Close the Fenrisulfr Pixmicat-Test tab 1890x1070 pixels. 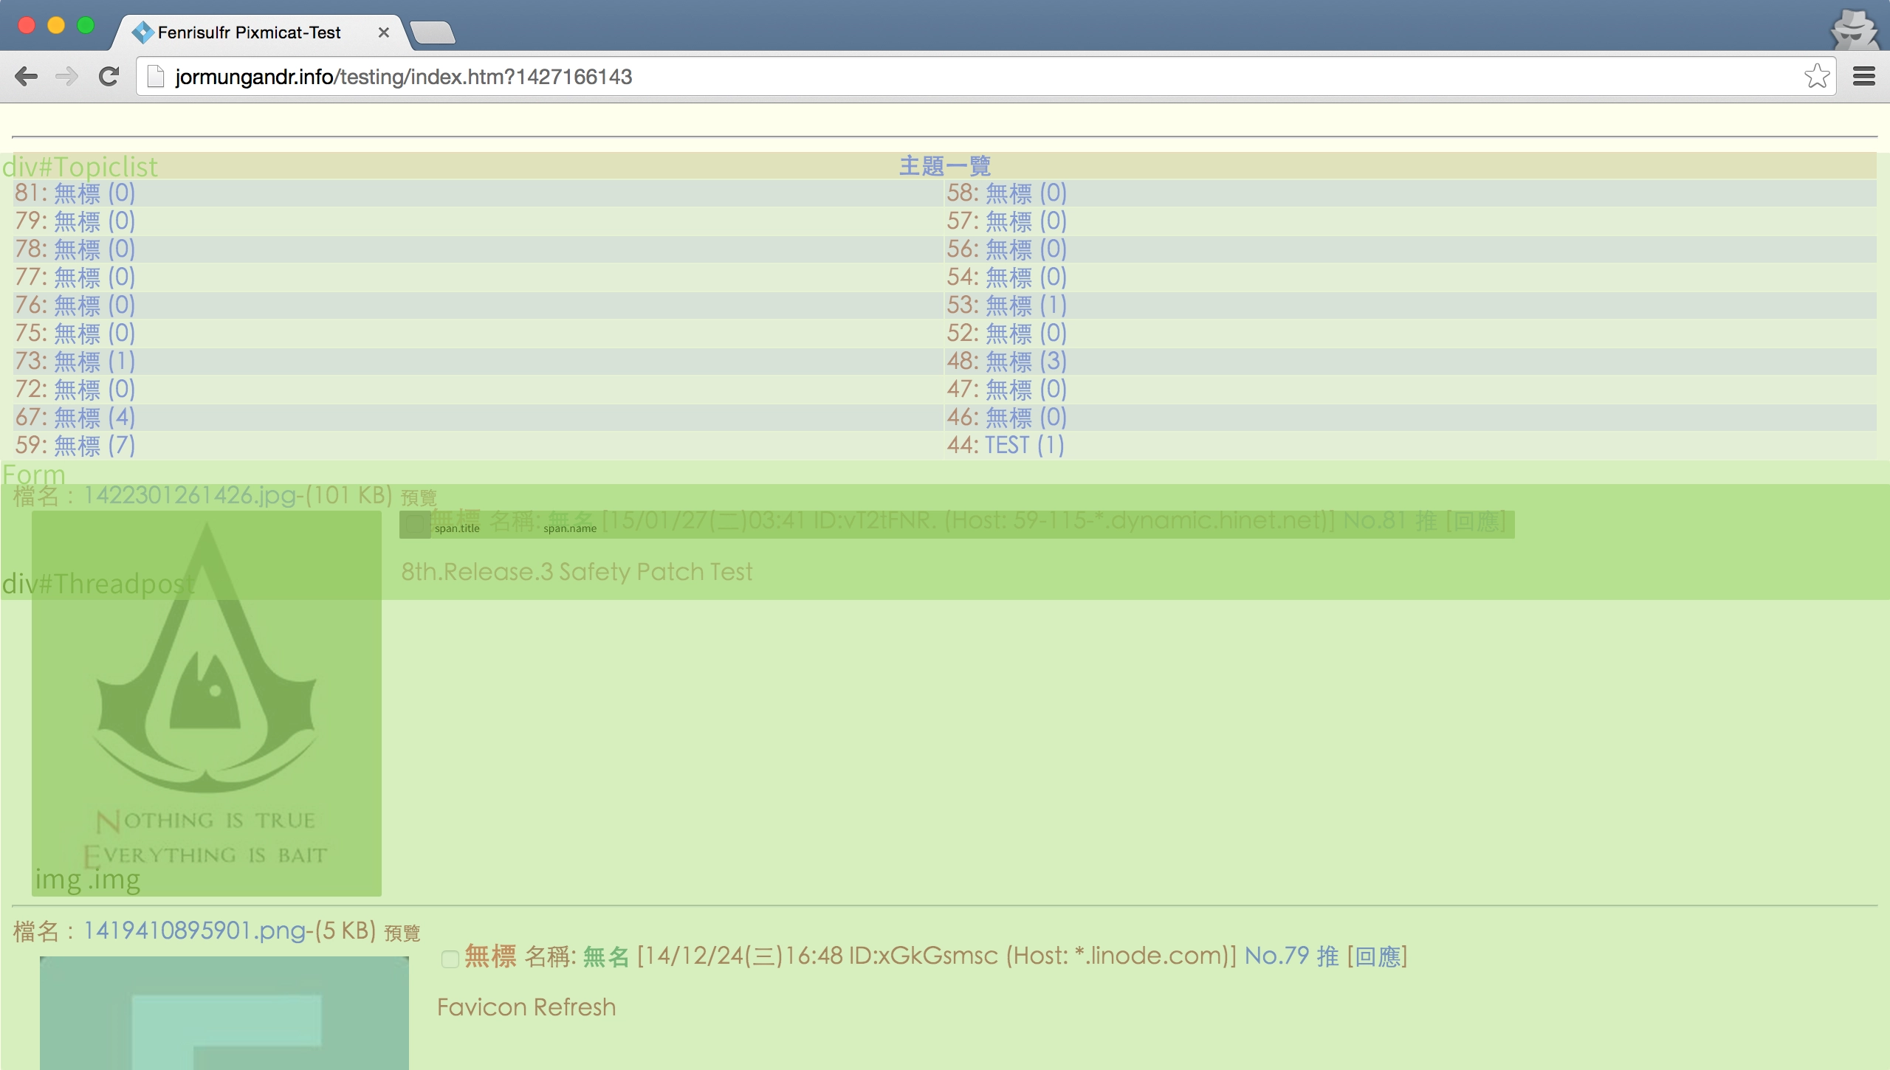click(x=383, y=32)
